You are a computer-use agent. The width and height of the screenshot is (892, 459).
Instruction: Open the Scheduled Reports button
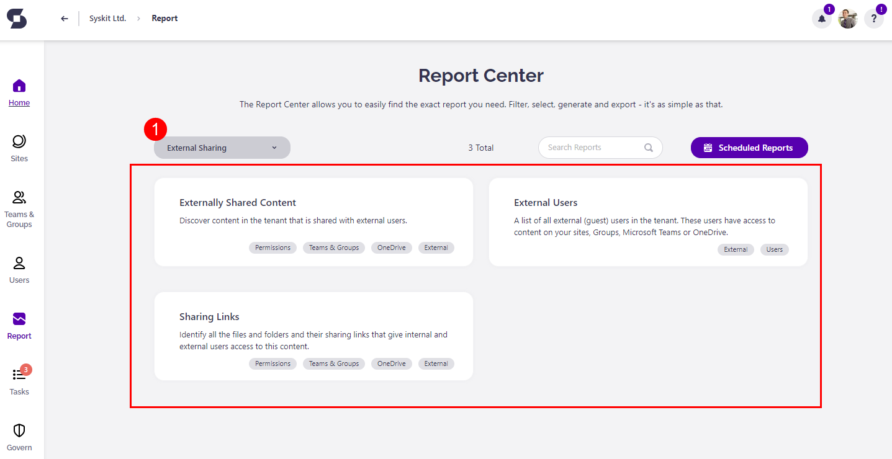[749, 147]
